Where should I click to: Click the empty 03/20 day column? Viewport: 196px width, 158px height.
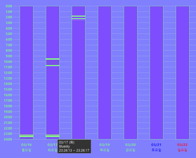coord(130,73)
